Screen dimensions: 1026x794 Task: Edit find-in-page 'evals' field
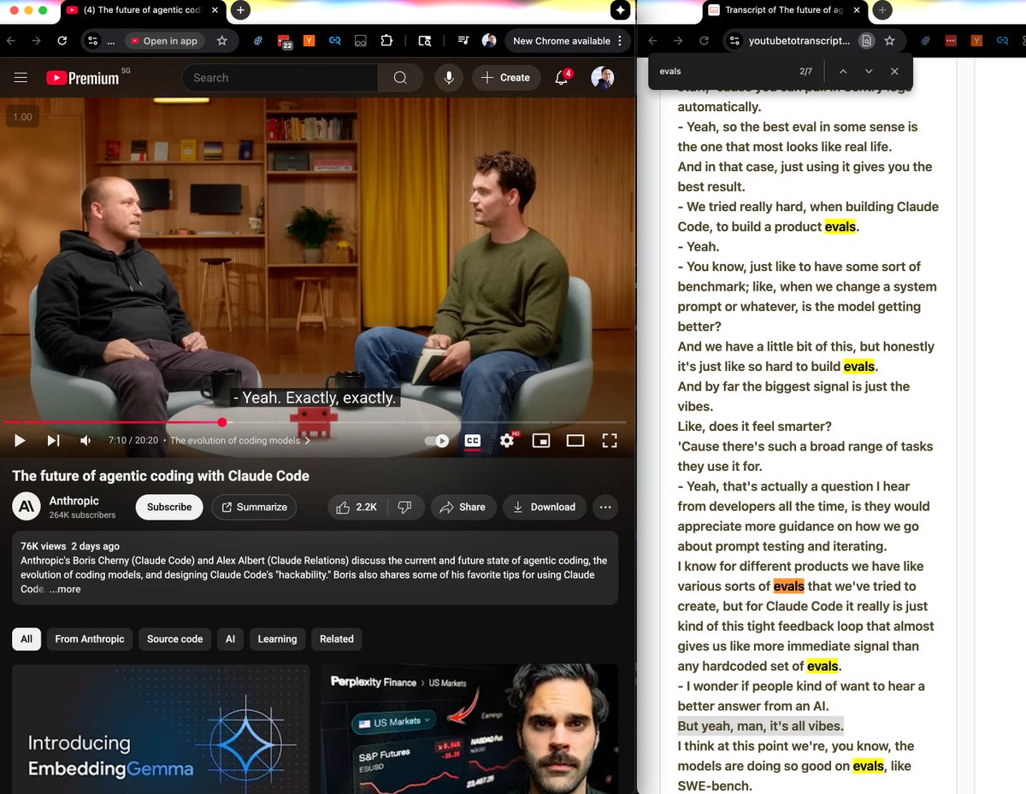coord(723,71)
